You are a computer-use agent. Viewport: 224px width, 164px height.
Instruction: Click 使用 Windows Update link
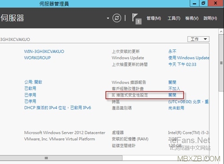189,58
